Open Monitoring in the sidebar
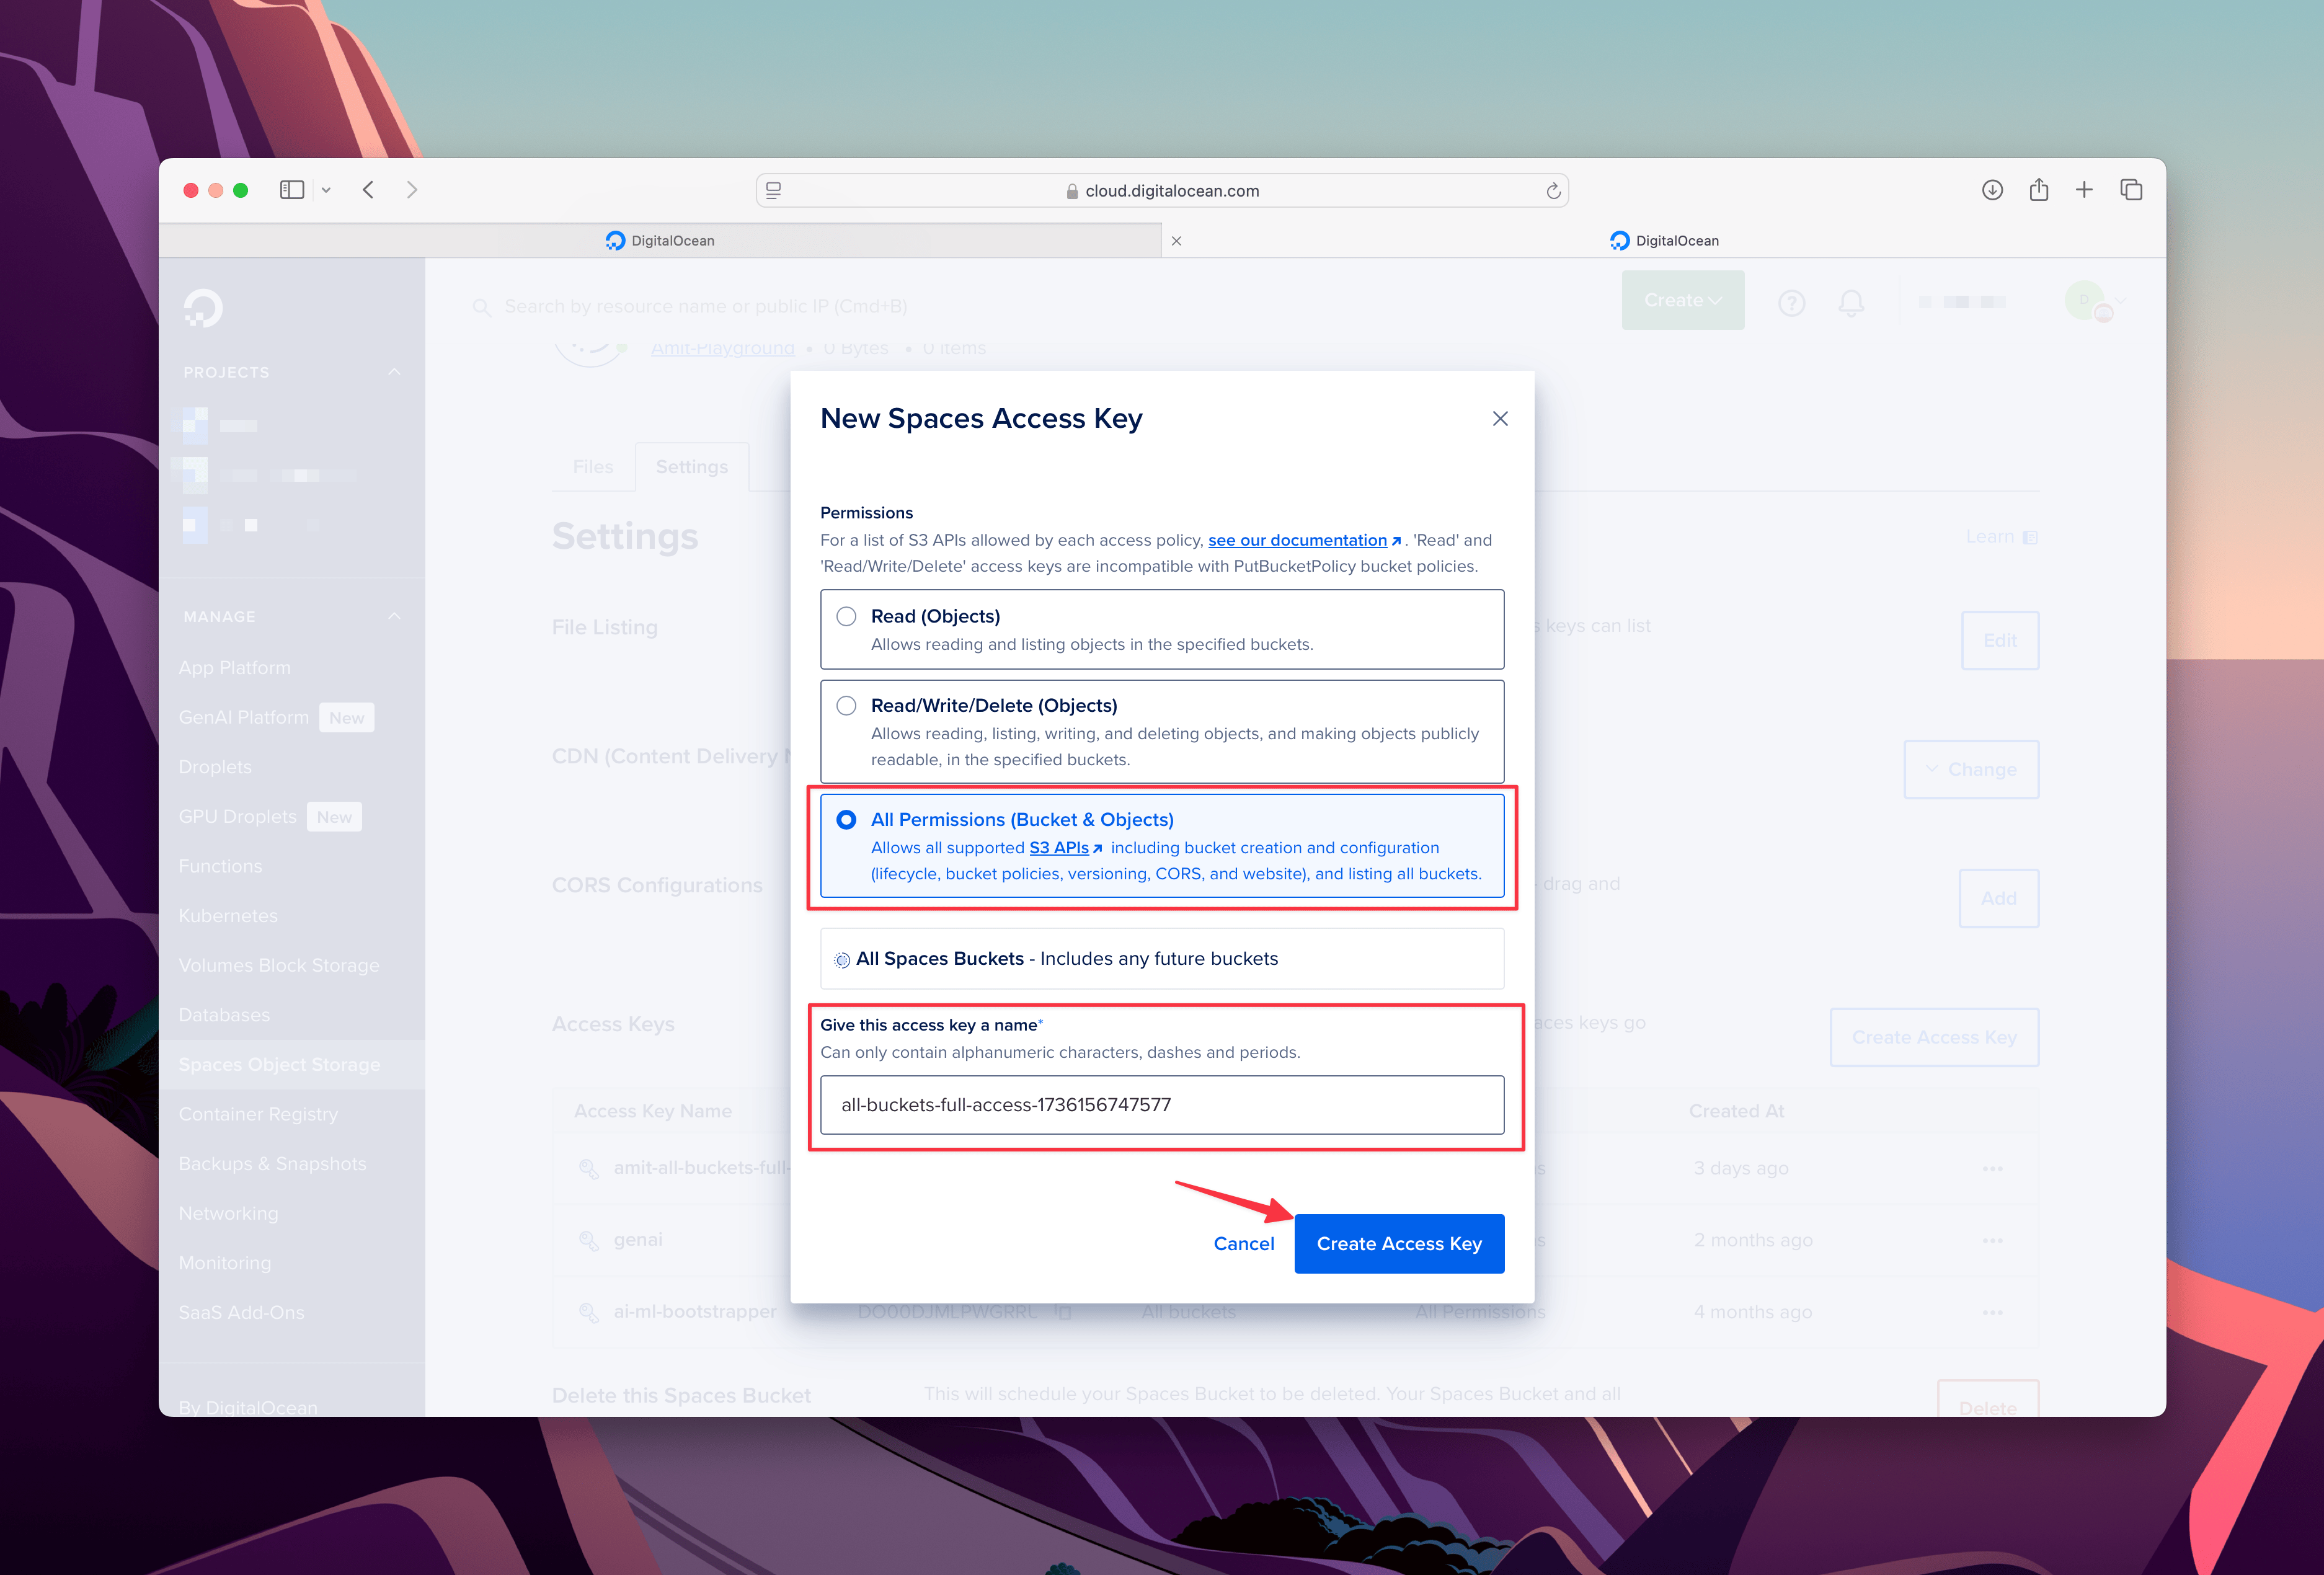Viewport: 2324px width, 1575px height. [x=225, y=1263]
